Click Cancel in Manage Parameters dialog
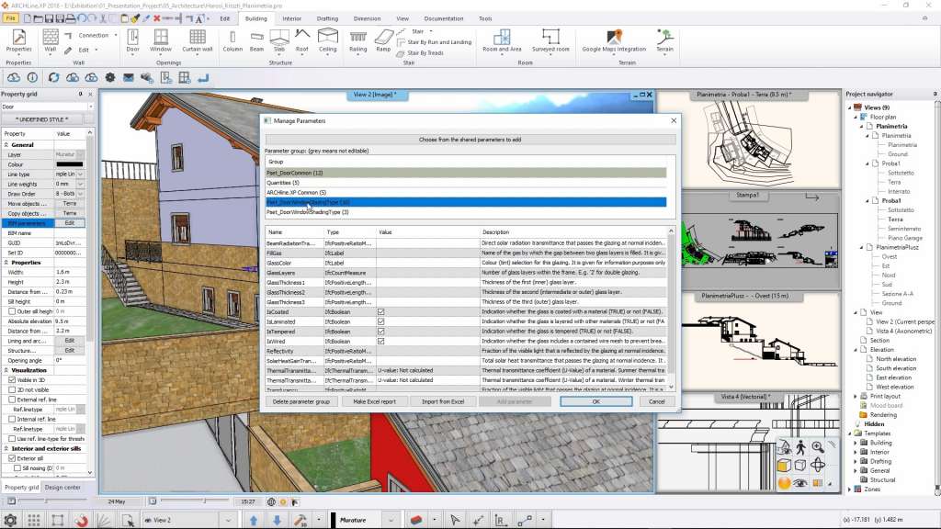941x529 pixels. pos(656,401)
